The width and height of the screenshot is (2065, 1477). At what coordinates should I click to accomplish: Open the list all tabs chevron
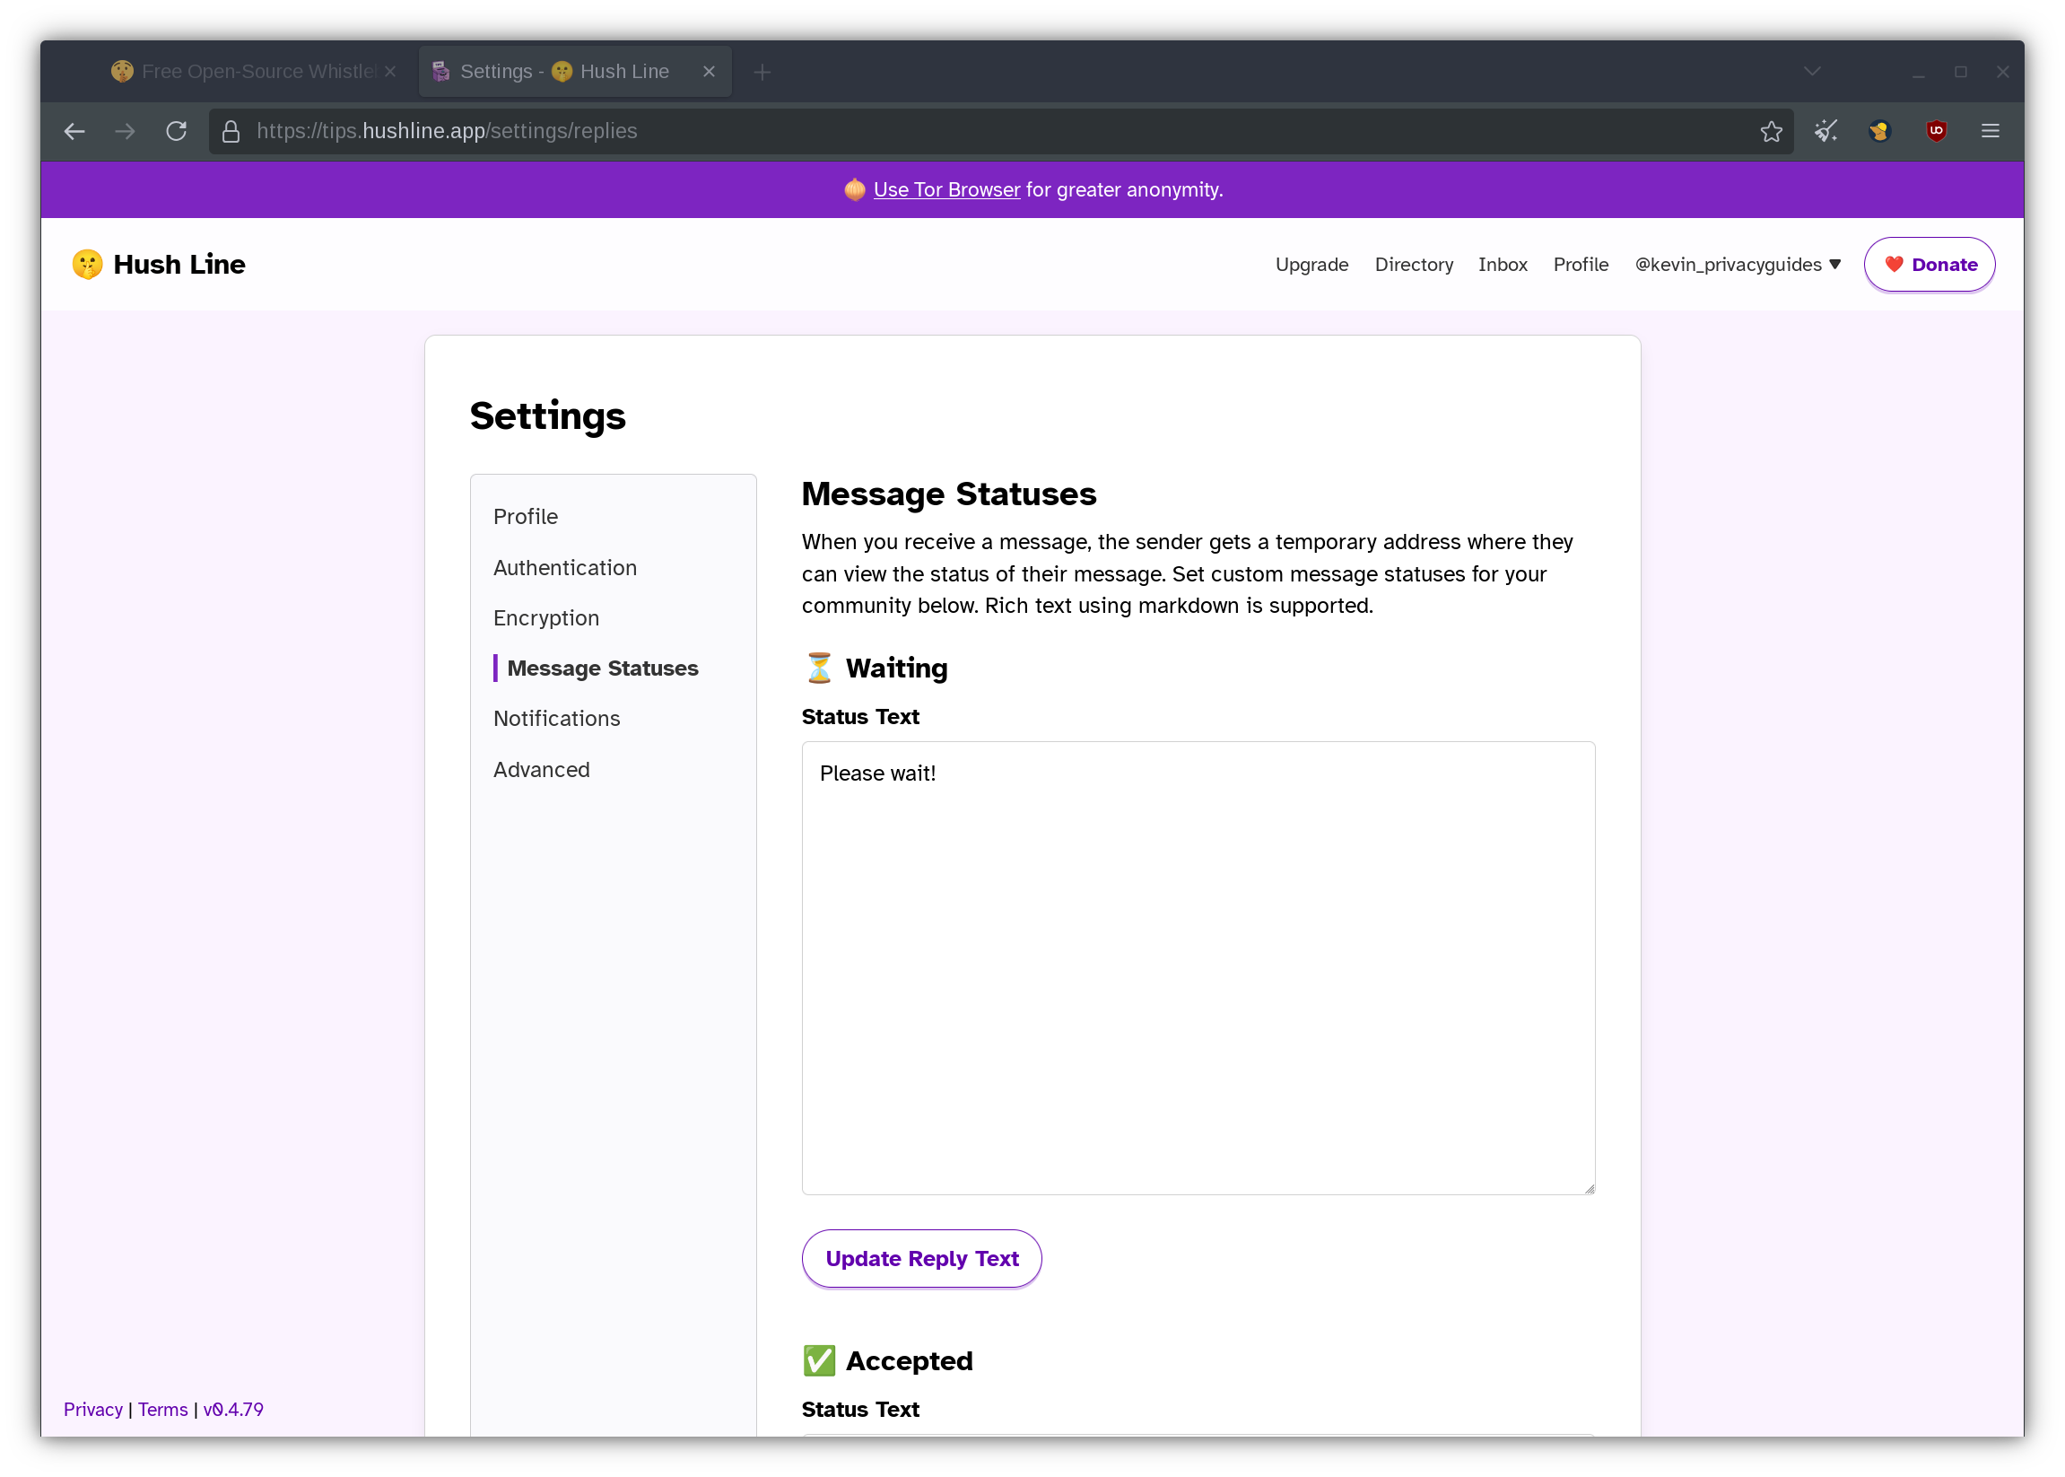tap(1811, 72)
